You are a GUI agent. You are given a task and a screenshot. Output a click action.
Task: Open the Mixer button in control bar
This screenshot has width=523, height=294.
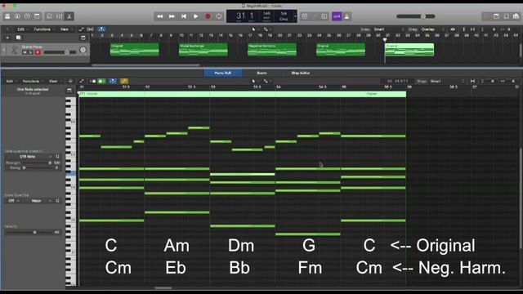[x=60, y=16]
